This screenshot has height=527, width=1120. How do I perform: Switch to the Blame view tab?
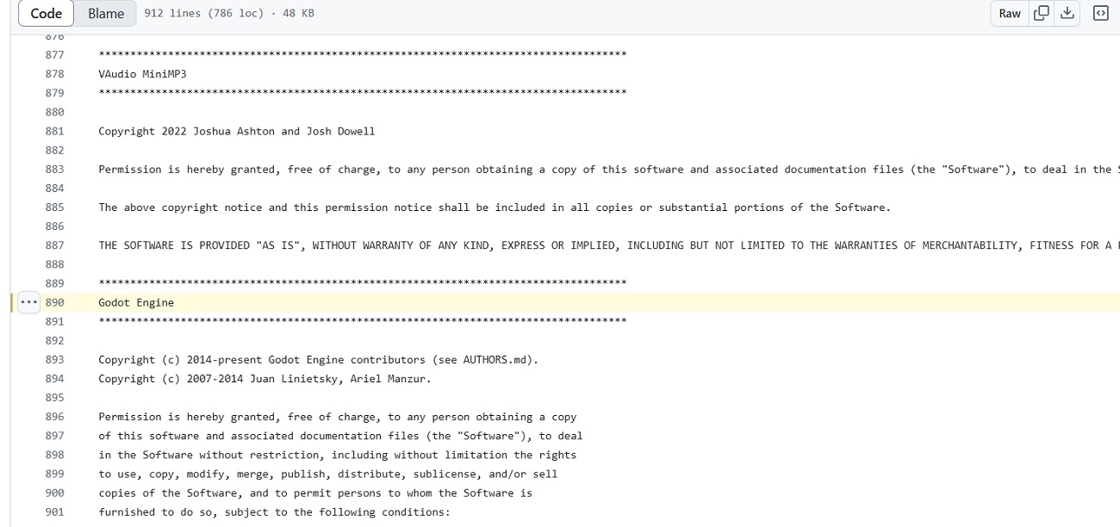106,13
